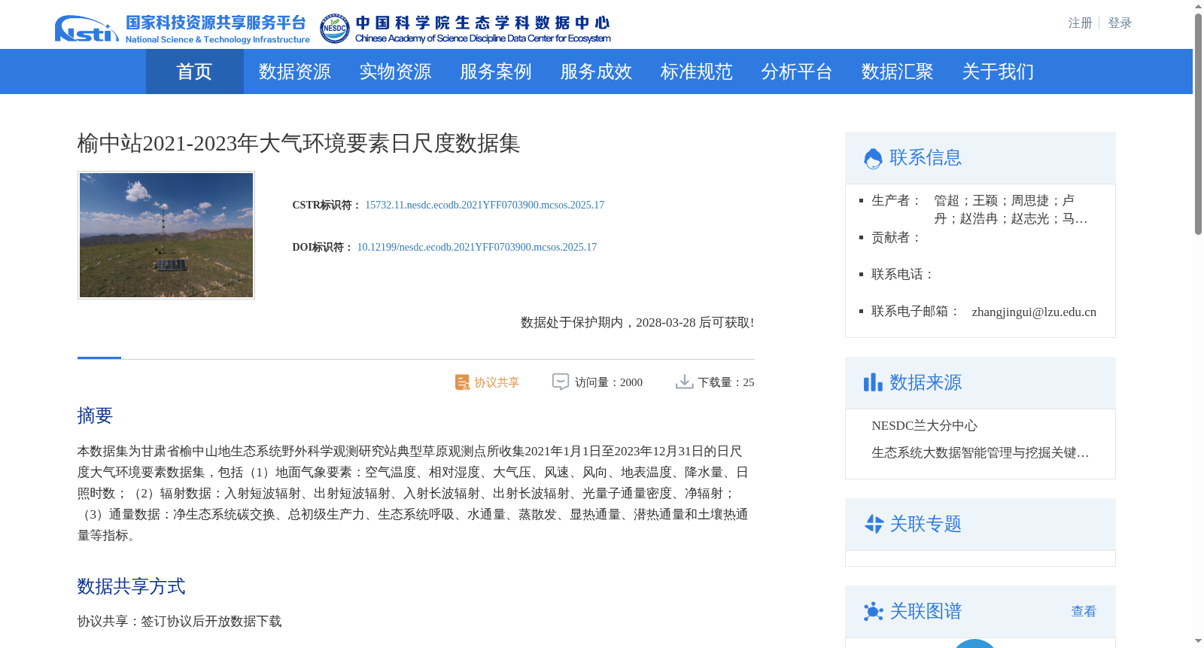This screenshot has width=1204, height=648.
Task: Open the 数据资源 menu item
Action: click(295, 71)
